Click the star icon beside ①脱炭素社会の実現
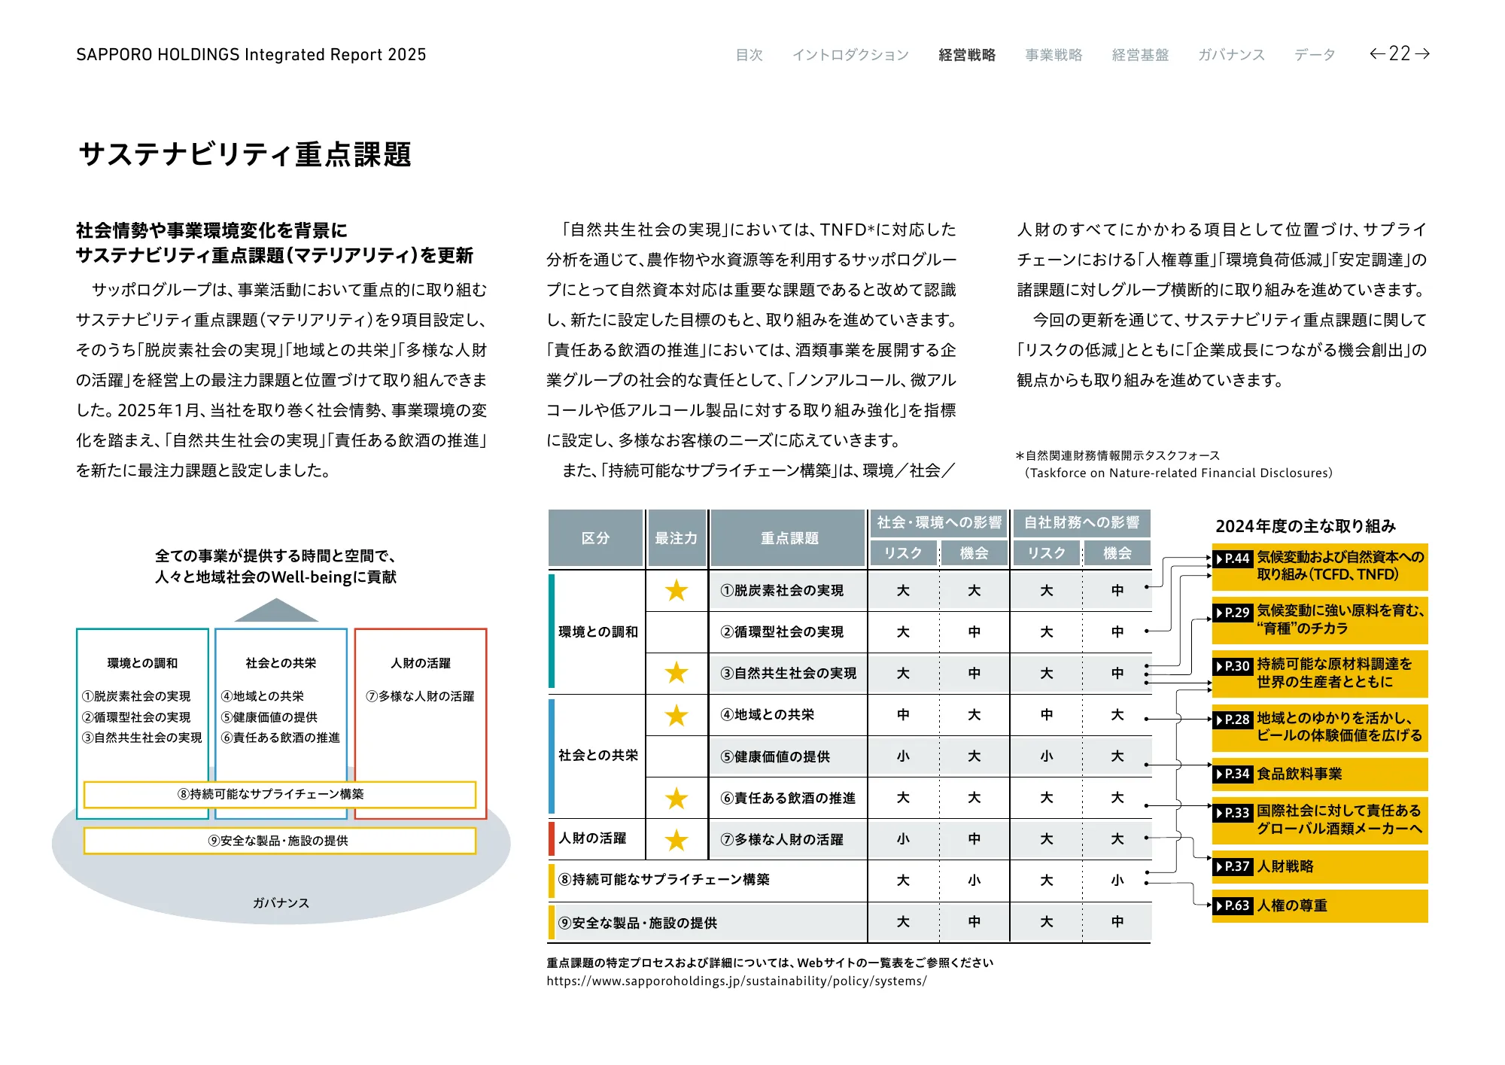Viewport: 1505px width, 1065px height. click(x=676, y=591)
